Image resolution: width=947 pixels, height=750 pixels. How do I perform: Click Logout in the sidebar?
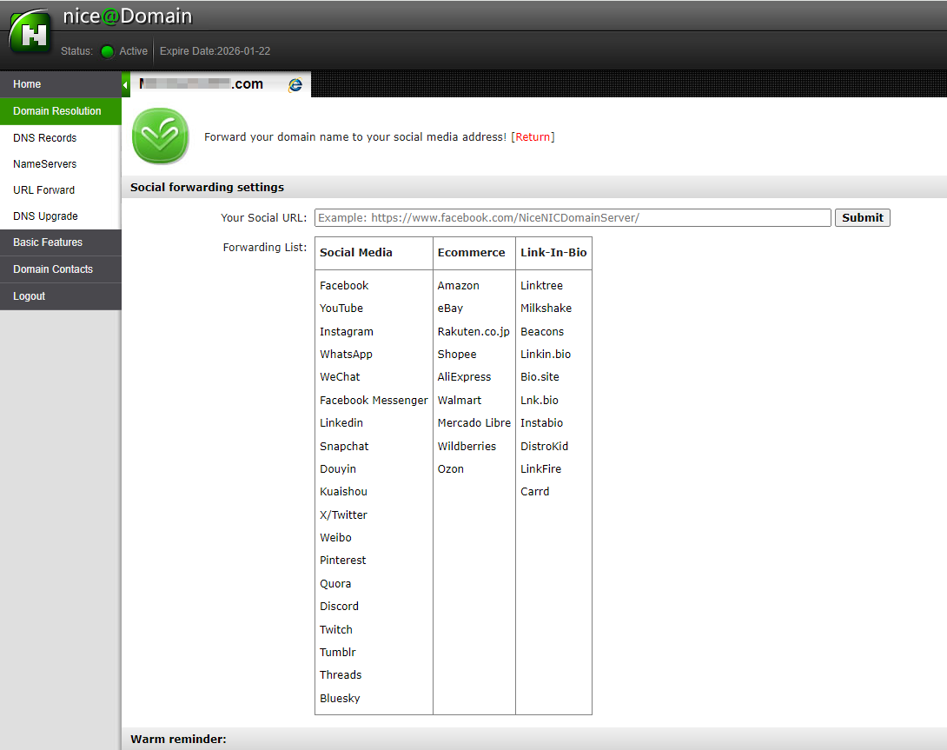(29, 296)
